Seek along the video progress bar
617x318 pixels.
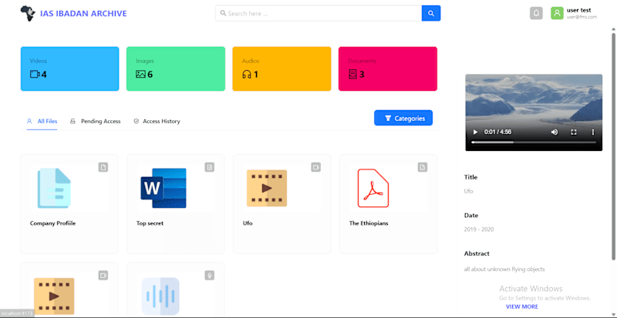click(534, 142)
